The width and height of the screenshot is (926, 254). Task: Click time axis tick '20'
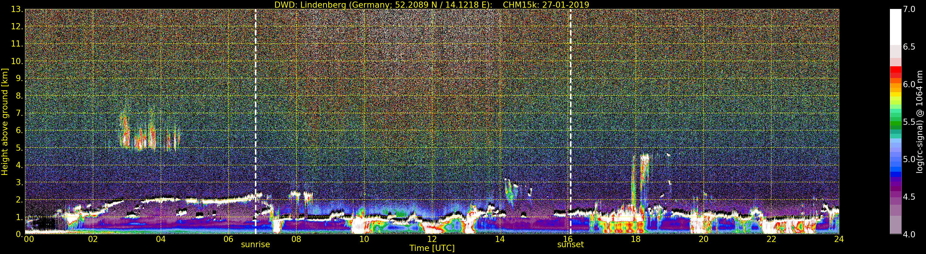[703, 239]
